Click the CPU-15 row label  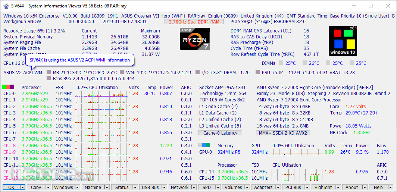[x=207, y=178]
